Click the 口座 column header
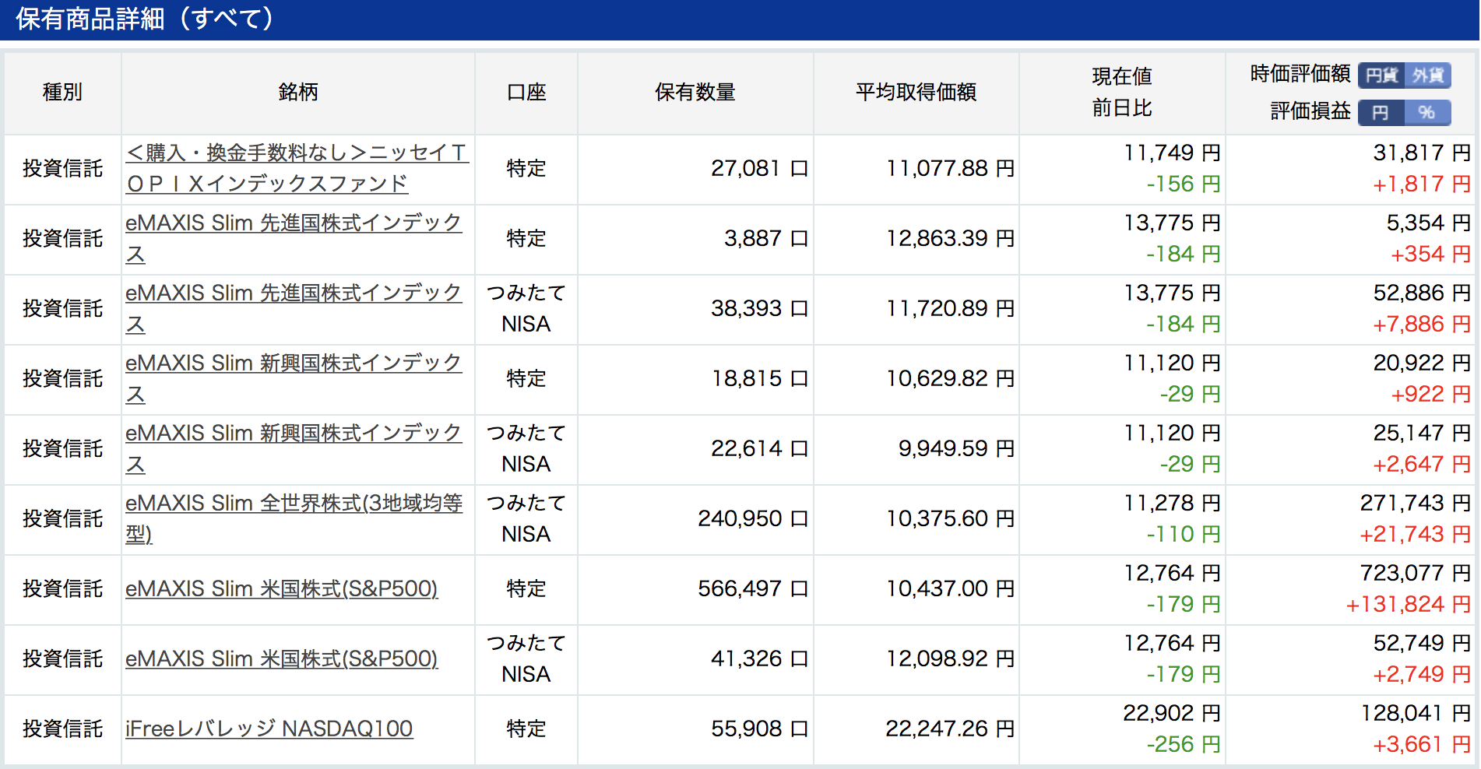Image resolution: width=1481 pixels, height=769 pixels. (x=526, y=93)
